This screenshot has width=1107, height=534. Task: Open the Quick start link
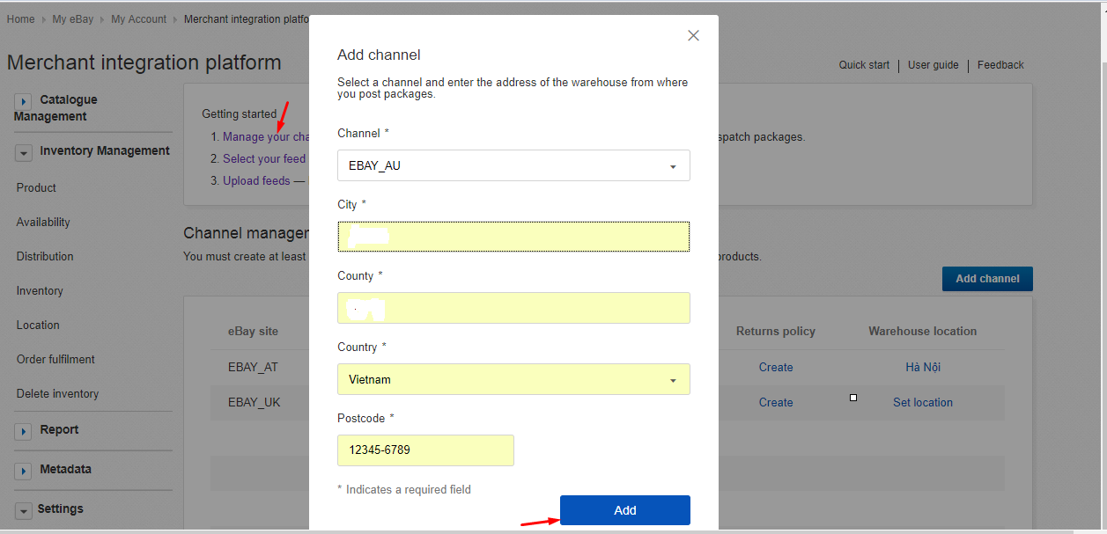tap(864, 65)
